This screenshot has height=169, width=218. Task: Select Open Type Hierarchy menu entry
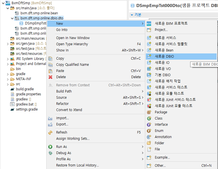[x=72, y=44]
